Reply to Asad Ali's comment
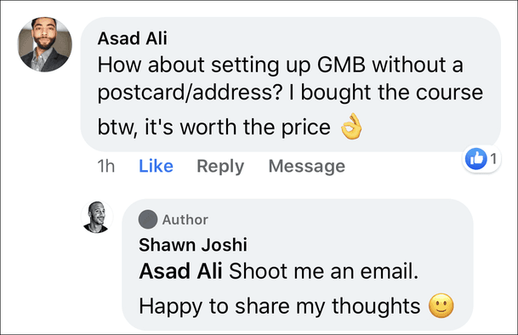 [220, 166]
